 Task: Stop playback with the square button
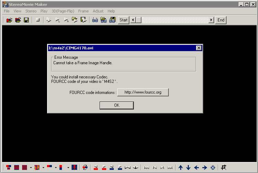click(x=38, y=20)
